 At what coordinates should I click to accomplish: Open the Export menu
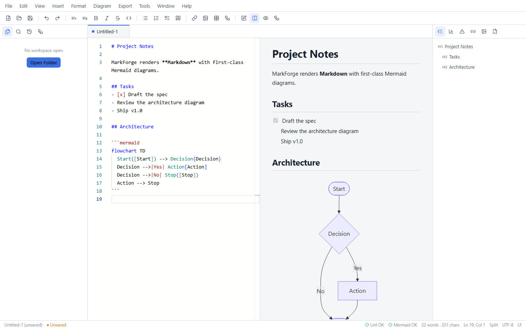coord(125,6)
